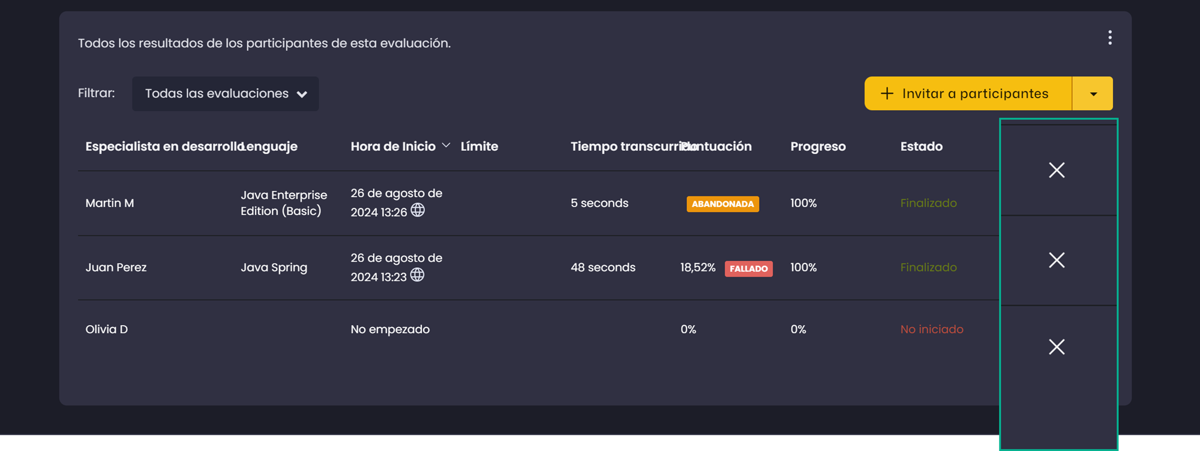1200x451 pixels.
Task: Click the X icon in Olivia D's row
Action: [1057, 347]
